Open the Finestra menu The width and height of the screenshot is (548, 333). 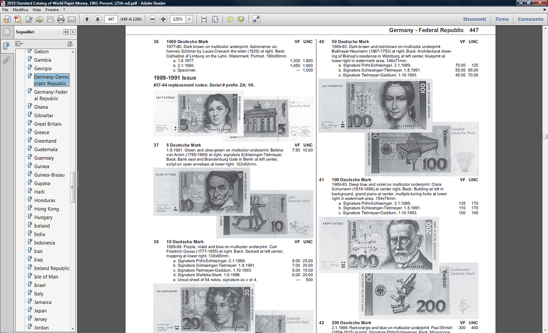coord(52,10)
